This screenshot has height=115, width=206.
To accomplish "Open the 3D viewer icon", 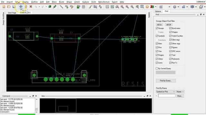I will click(x=152, y=7).
